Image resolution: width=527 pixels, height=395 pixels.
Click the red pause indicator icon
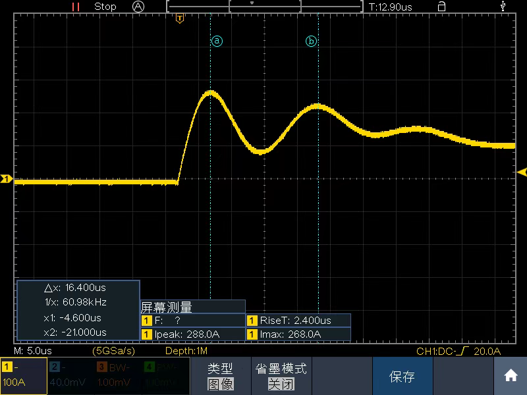point(76,7)
